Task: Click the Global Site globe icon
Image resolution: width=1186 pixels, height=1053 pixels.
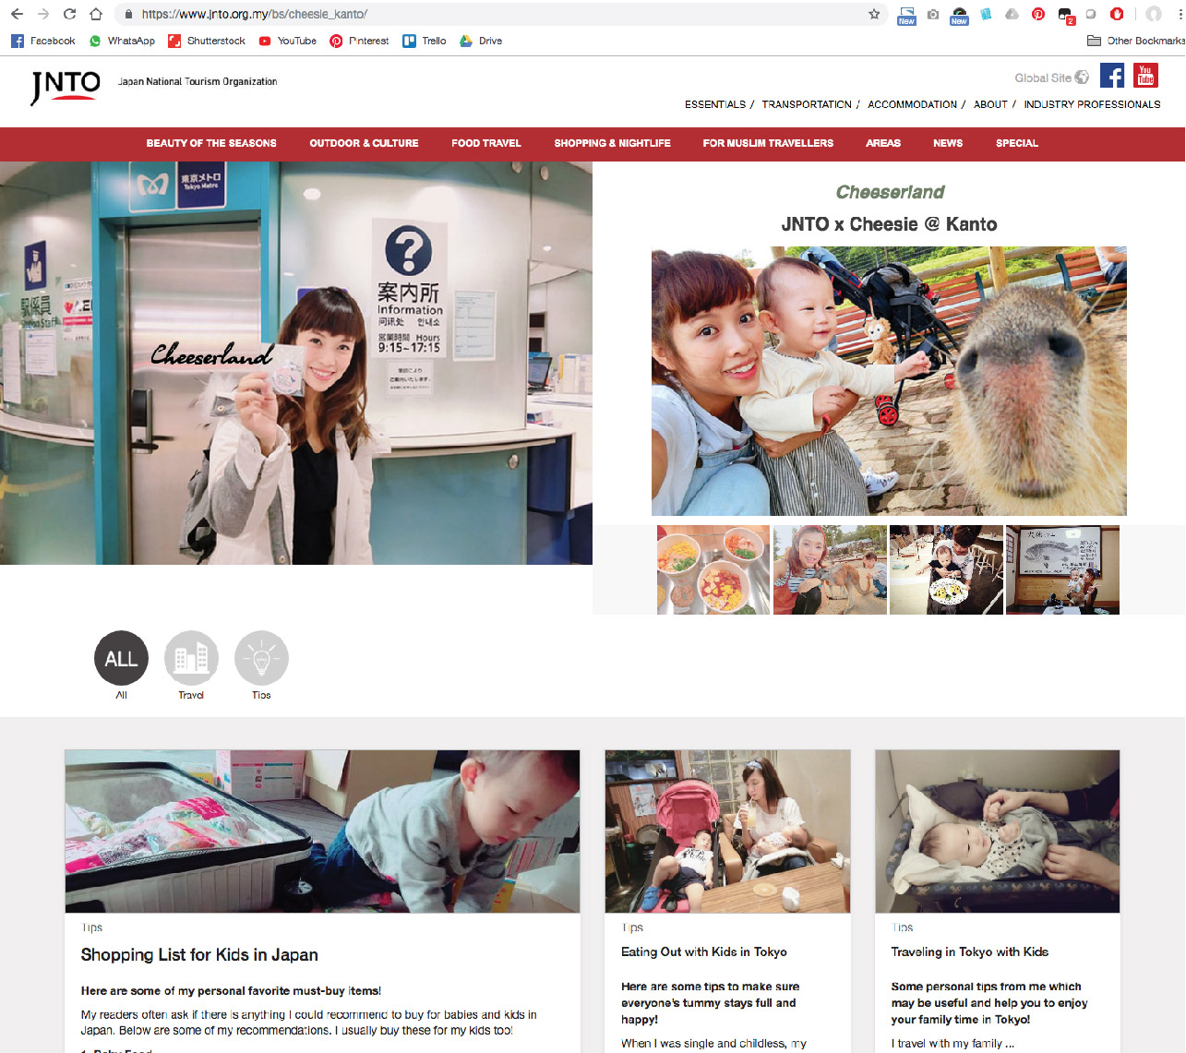Action: pyautogui.click(x=1082, y=78)
